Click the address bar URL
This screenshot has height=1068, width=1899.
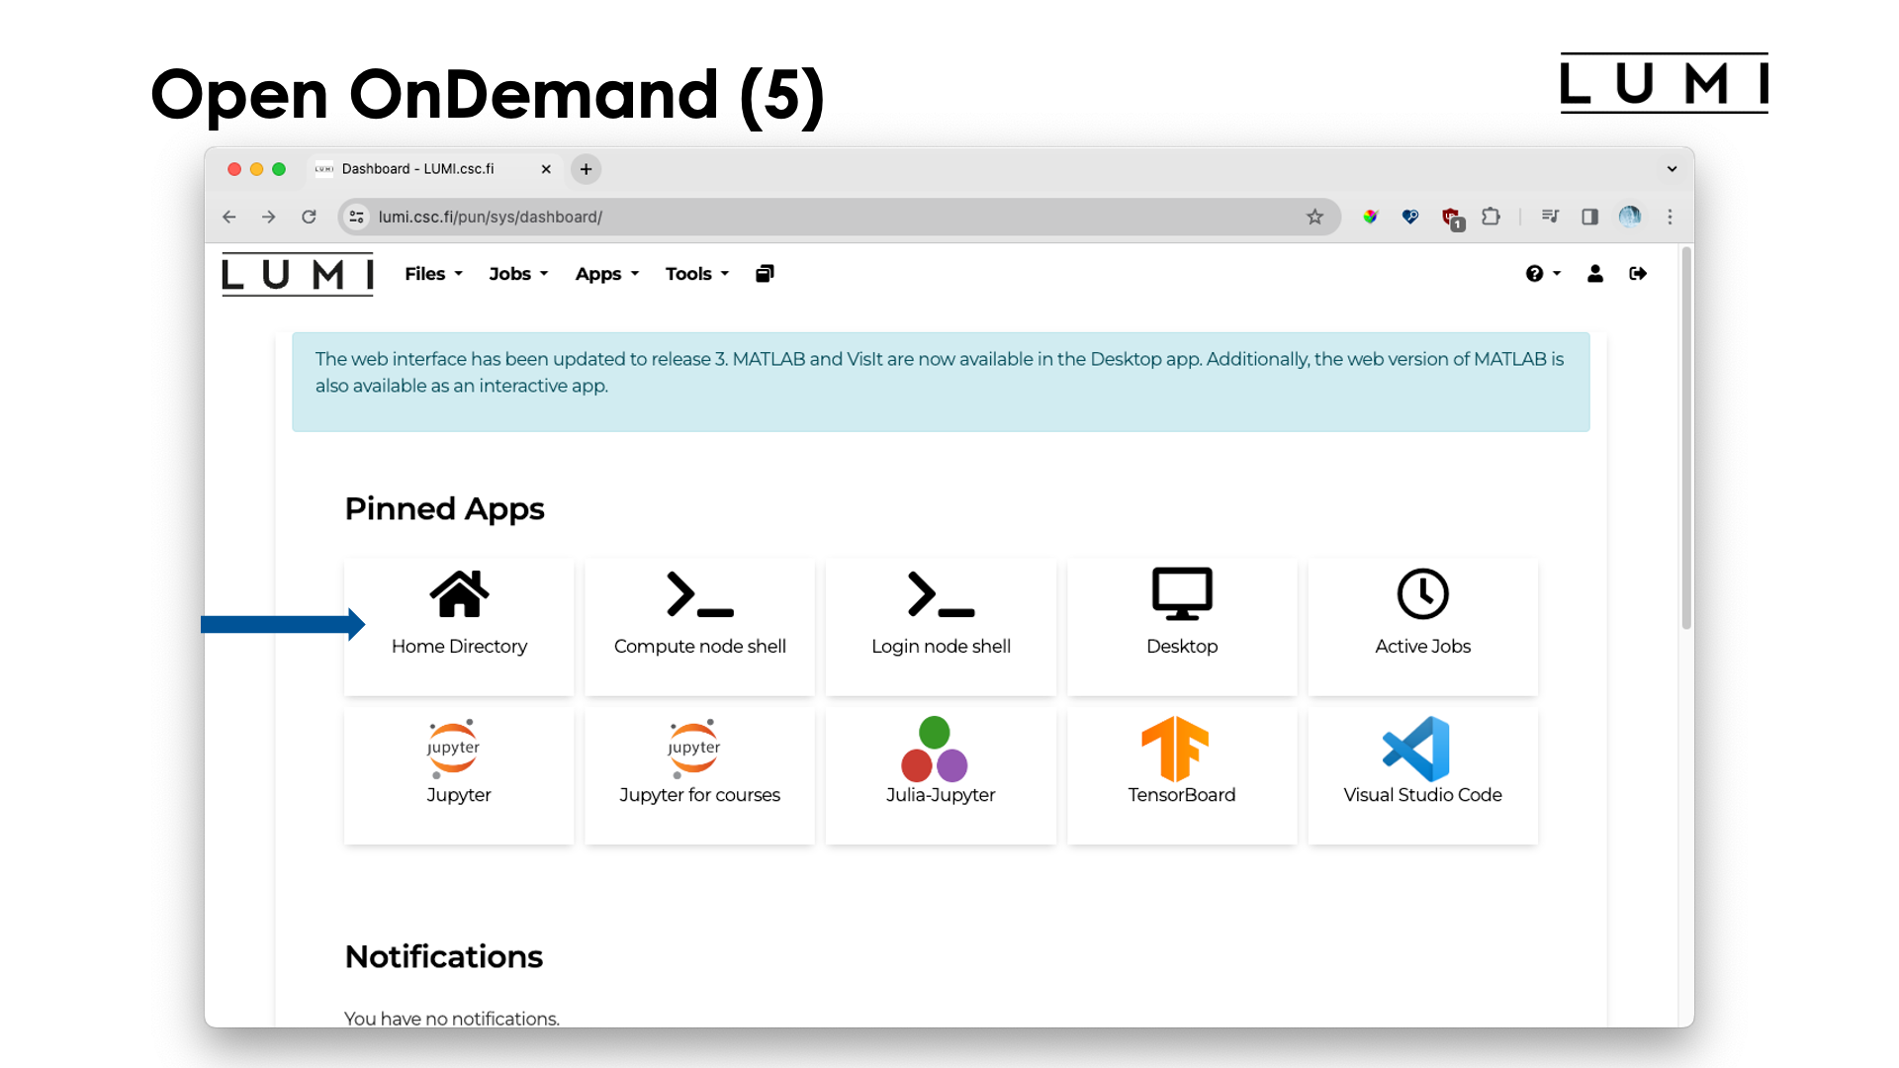click(x=490, y=217)
